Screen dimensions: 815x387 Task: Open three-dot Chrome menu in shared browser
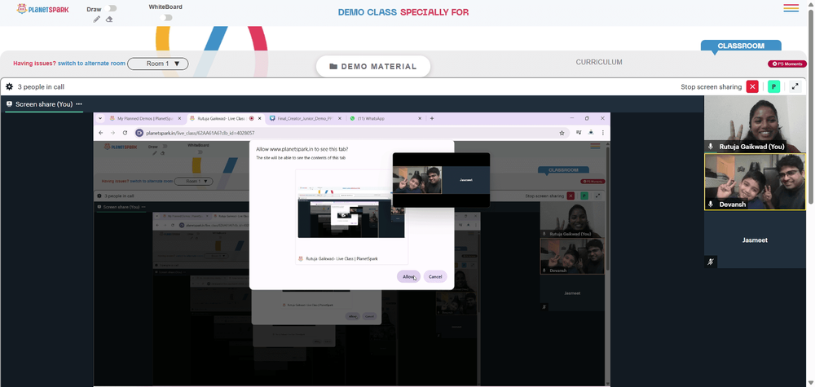[603, 133]
